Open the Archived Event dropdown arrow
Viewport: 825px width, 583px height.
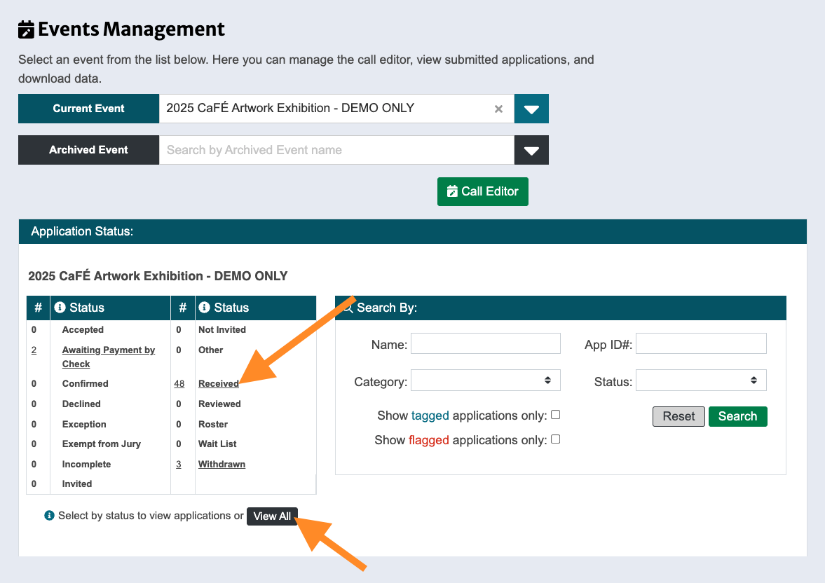[x=531, y=150]
